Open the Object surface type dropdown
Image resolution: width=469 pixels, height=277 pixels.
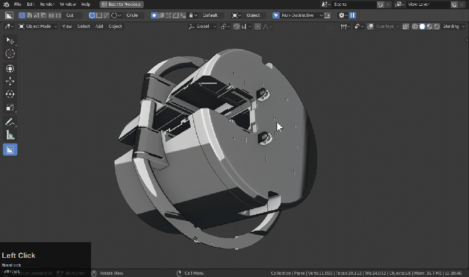tap(237, 15)
